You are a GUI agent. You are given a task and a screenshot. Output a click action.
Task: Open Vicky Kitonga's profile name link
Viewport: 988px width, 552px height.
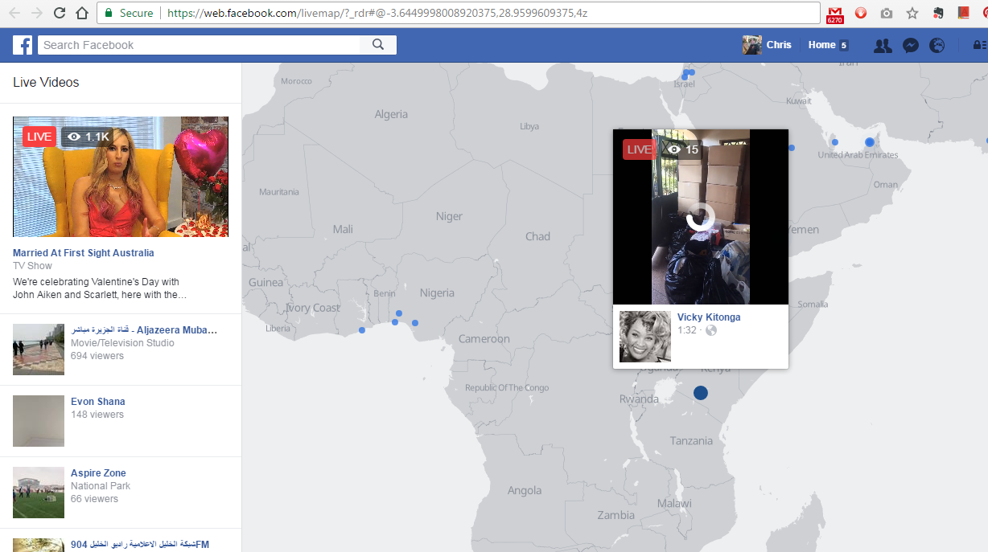tap(709, 317)
